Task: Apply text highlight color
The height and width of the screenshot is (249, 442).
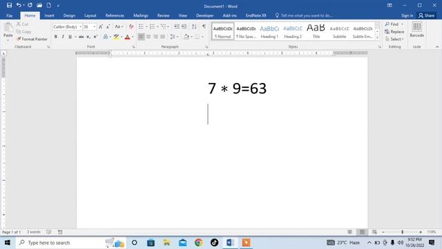Action: click(x=116, y=37)
